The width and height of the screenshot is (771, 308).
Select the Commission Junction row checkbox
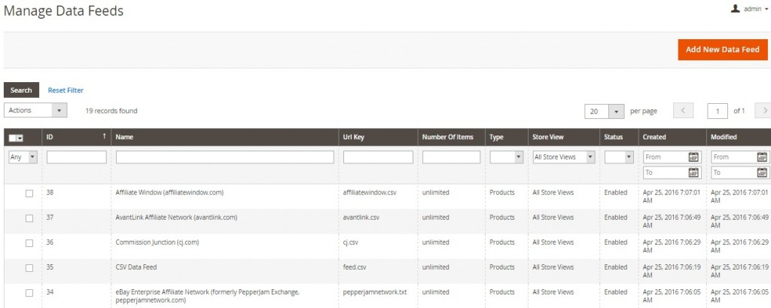pyautogui.click(x=29, y=242)
